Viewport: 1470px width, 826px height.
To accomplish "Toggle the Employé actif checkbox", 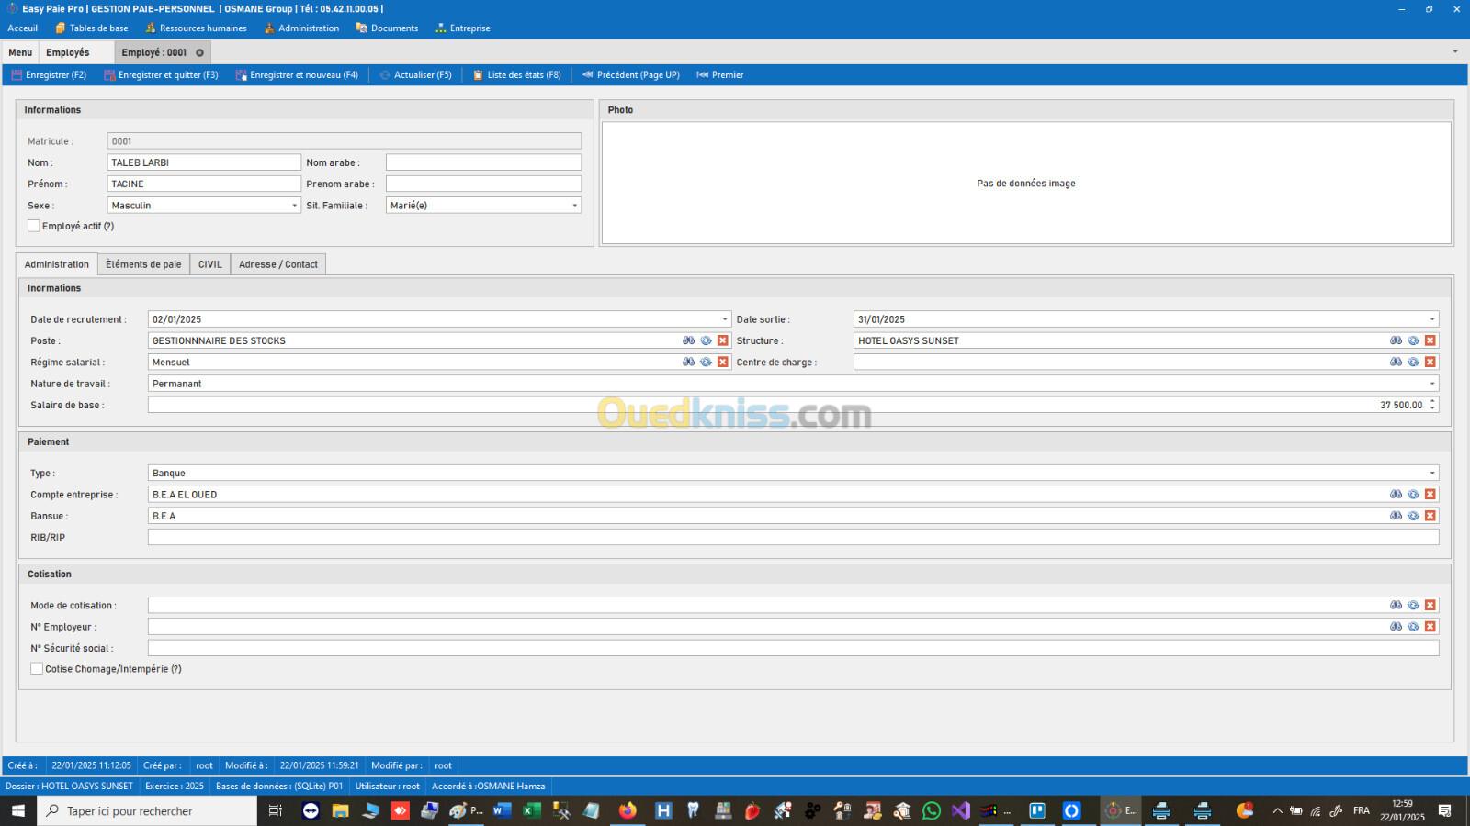I will (34, 226).
